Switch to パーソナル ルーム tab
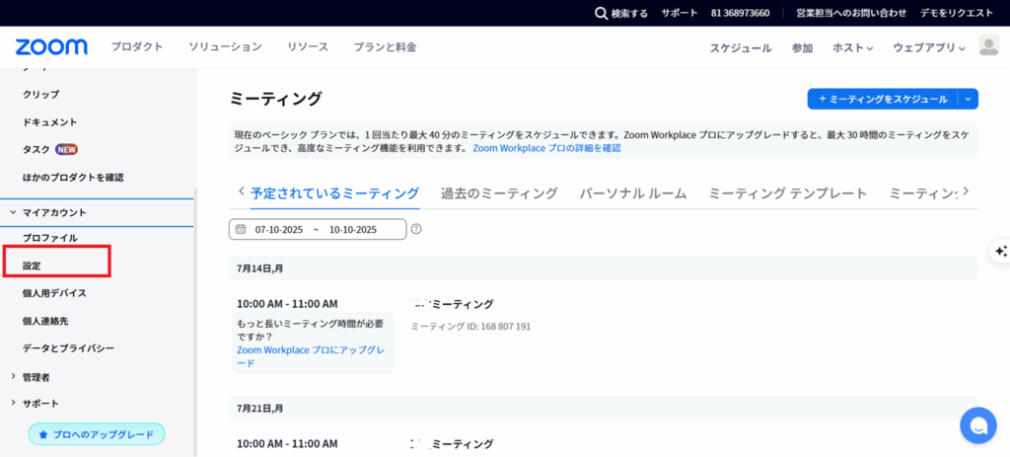The height and width of the screenshot is (457, 1010). click(632, 192)
